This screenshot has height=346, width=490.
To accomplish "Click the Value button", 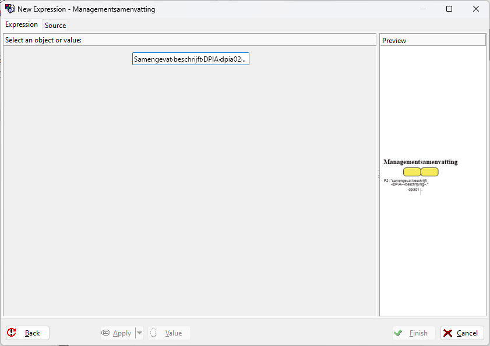I will tap(169, 333).
